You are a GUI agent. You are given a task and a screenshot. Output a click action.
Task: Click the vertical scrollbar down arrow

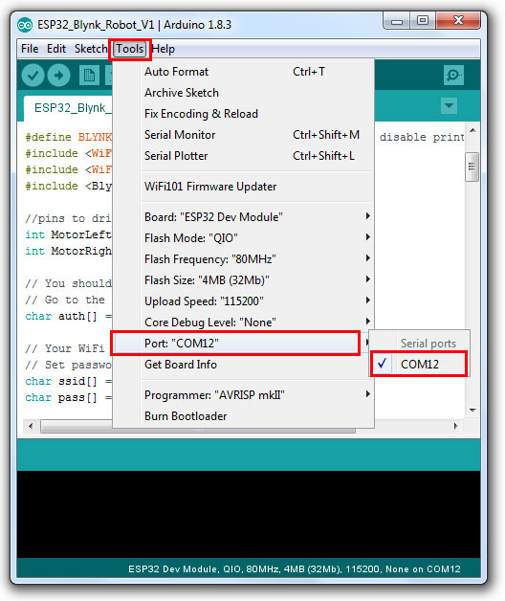tap(472, 411)
